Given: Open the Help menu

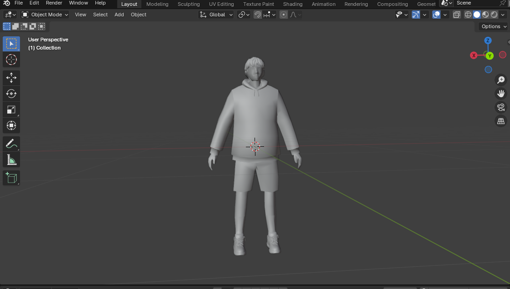Looking at the screenshot, I should 100,3.
